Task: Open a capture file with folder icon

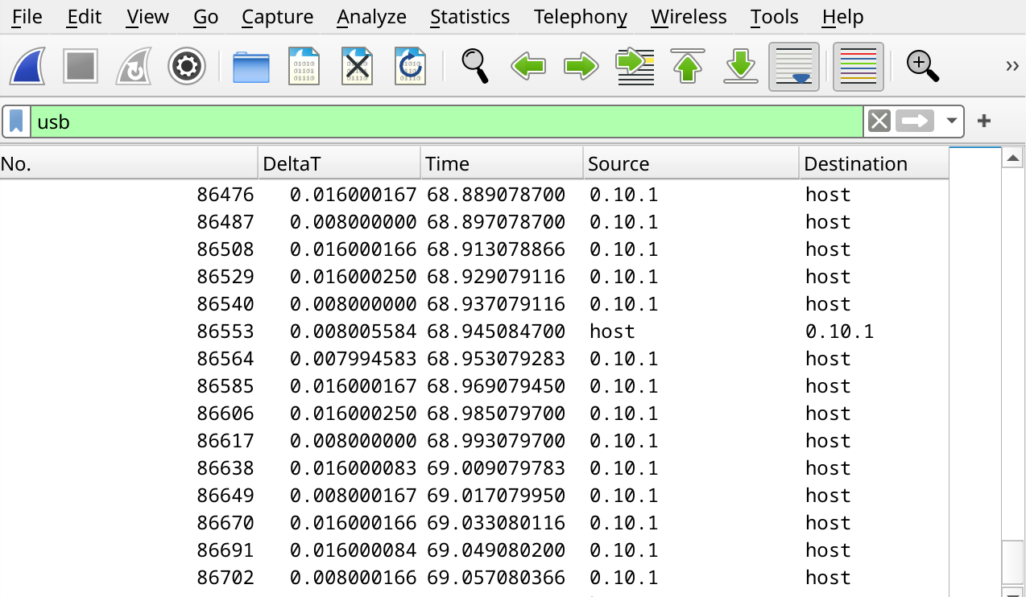Action: [251, 67]
